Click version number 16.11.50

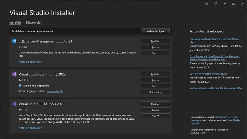23,109
